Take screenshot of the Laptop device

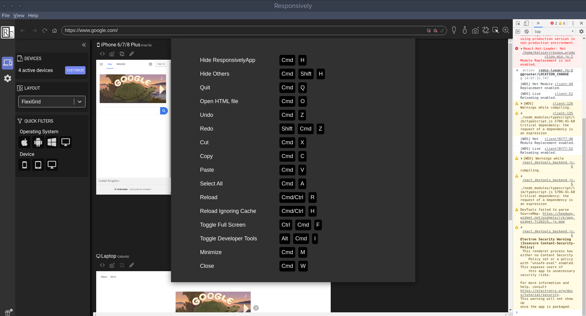point(112,265)
